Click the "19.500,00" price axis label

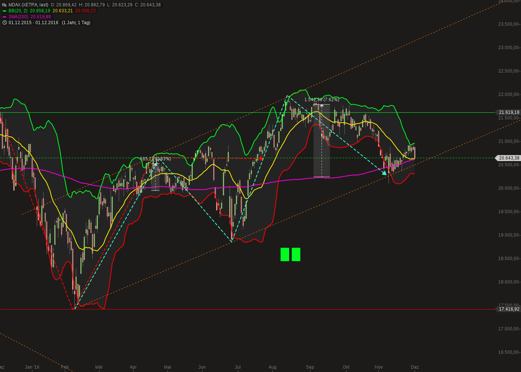pos(509,212)
